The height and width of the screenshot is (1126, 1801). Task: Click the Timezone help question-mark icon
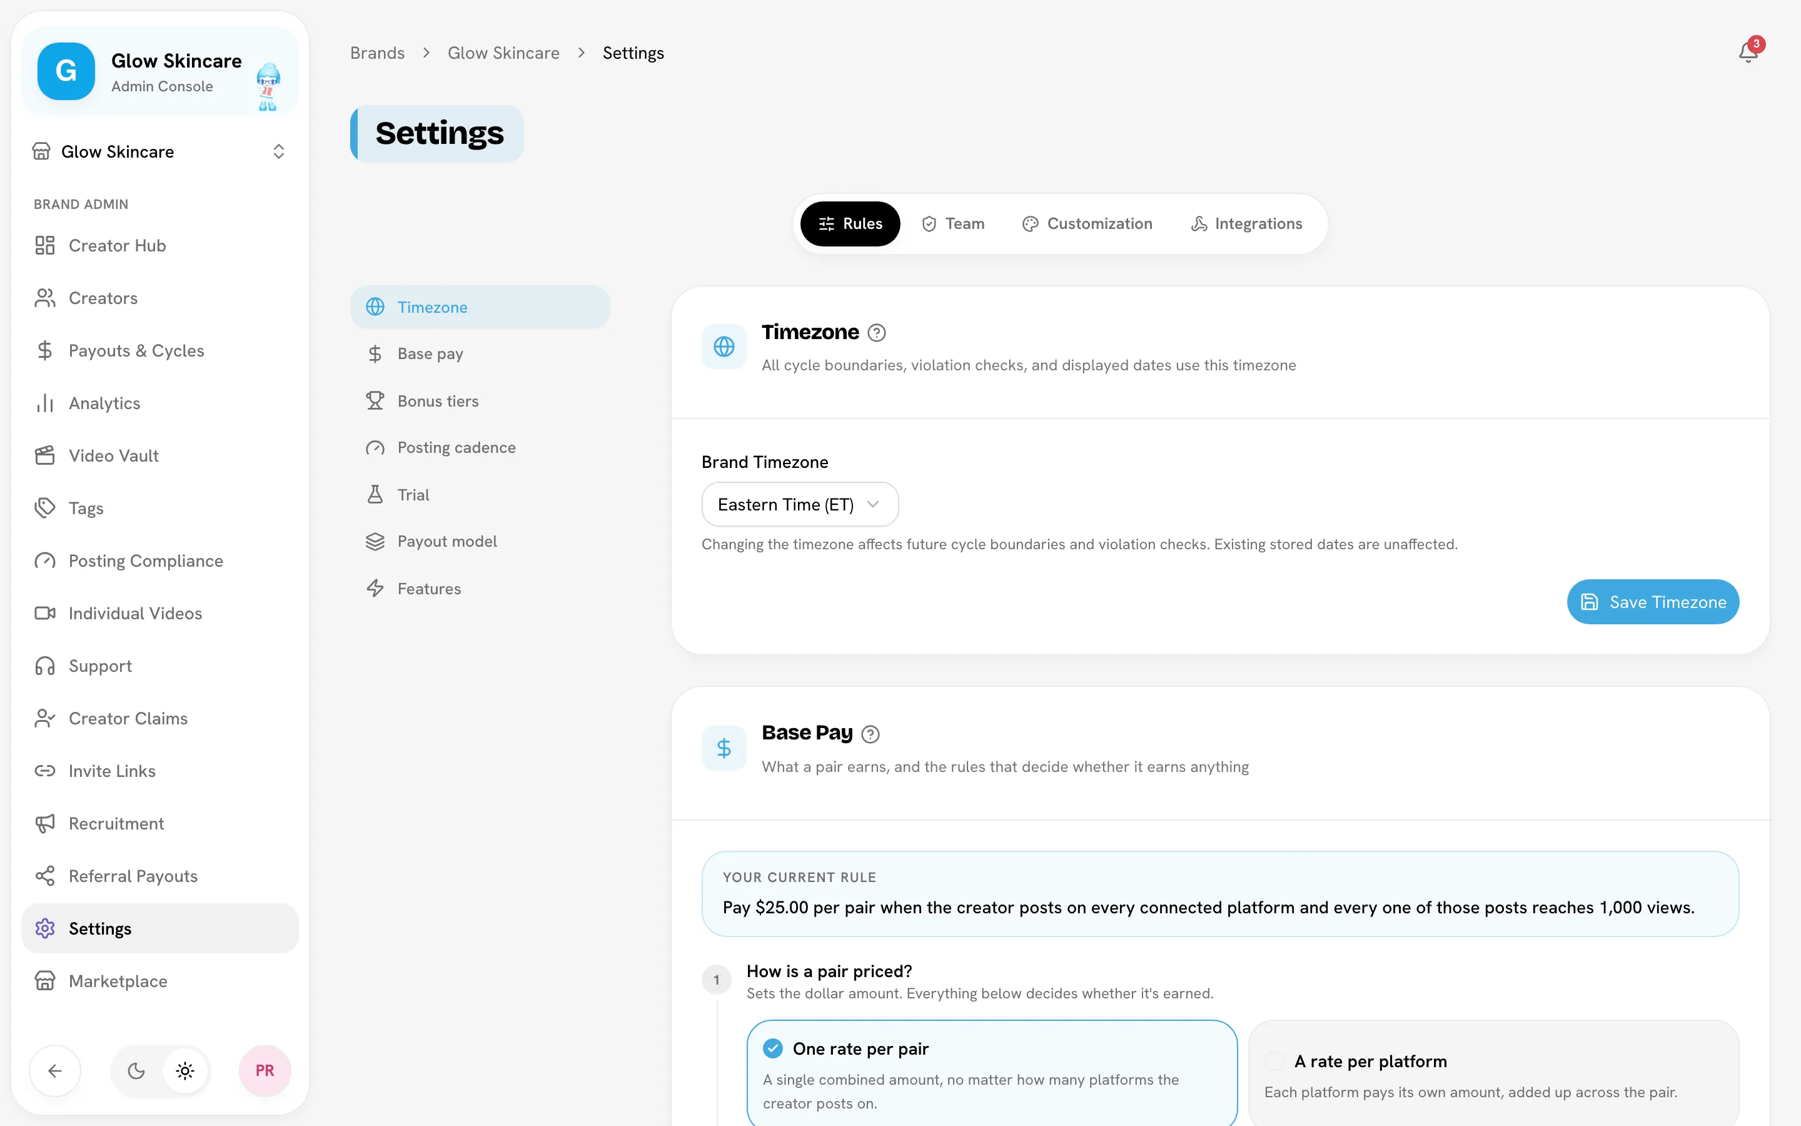(877, 333)
